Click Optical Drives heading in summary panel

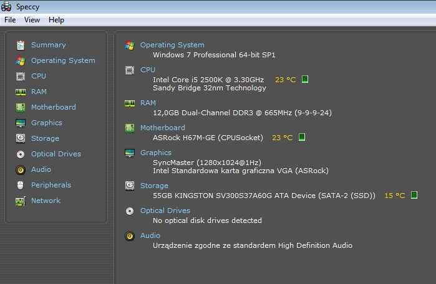coord(165,211)
